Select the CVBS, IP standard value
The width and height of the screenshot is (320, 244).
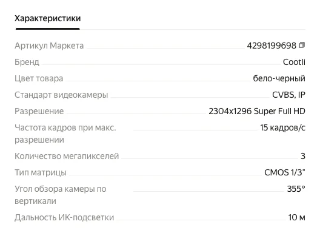coord(288,95)
